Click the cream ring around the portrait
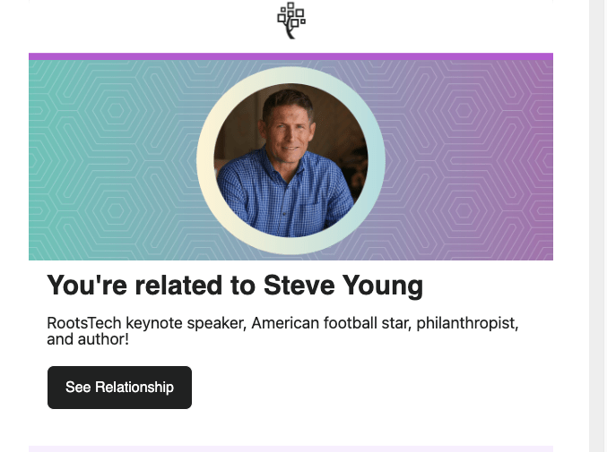Screen dimensions: 607x452 click(x=205, y=161)
